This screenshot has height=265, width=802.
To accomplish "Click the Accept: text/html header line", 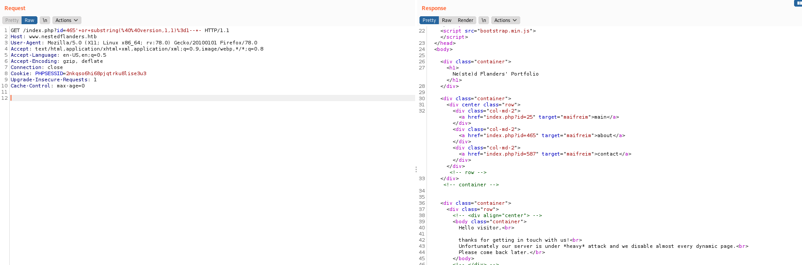I will (137, 49).
